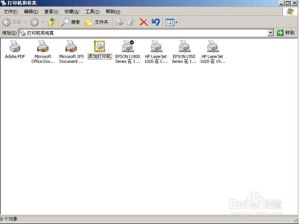Click the red Delete X icon
299x224 pixels.
[x=144, y=22]
